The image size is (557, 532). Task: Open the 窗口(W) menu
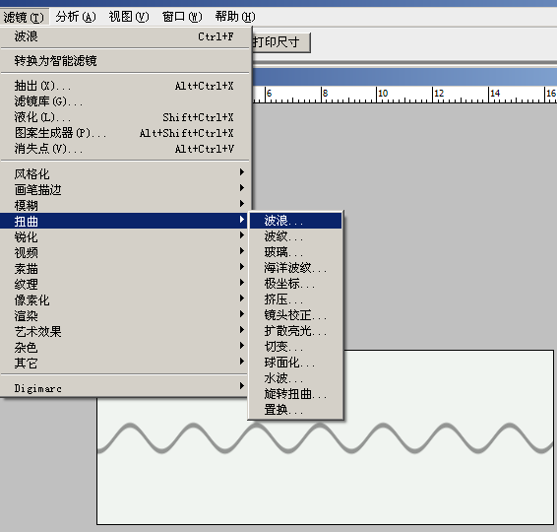point(182,17)
